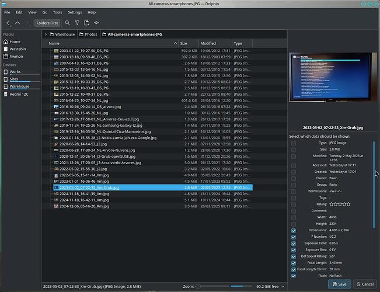Toggle hidden files with eye icon

pyautogui.click(x=96, y=23)
